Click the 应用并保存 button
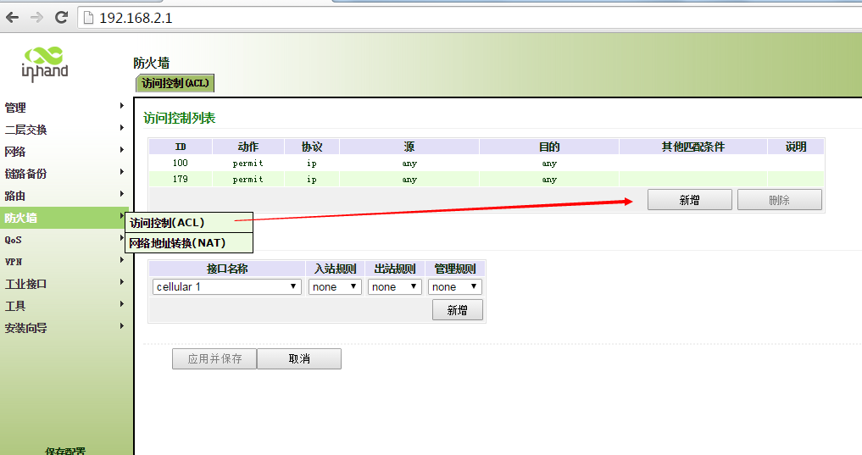 click(x=214, y=359)
